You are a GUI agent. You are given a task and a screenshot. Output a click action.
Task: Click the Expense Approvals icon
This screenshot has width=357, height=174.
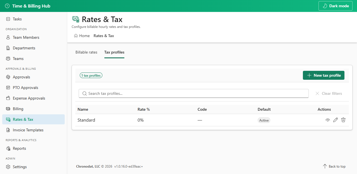[8, 98]
